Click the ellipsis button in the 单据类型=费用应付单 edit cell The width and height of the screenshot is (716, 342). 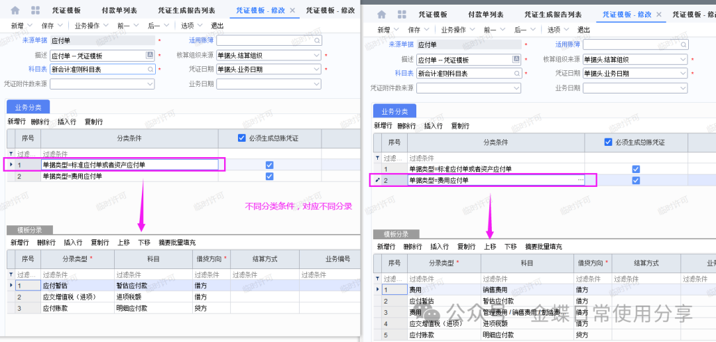coord(581,180)
